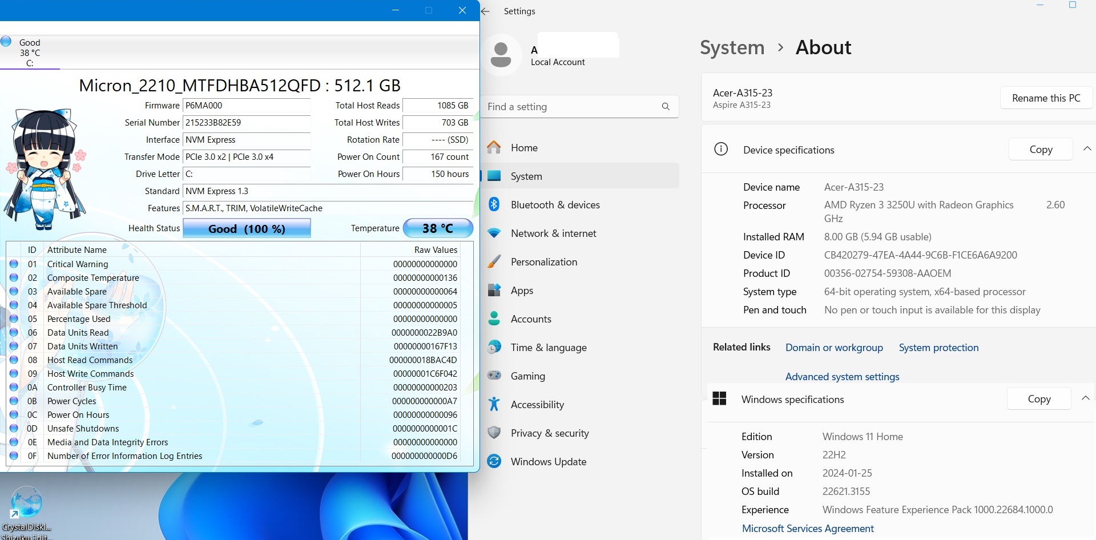Open Domain or workgroup link
The width and height of the screenshot is (1096, 540).
(x=834, y=347)
